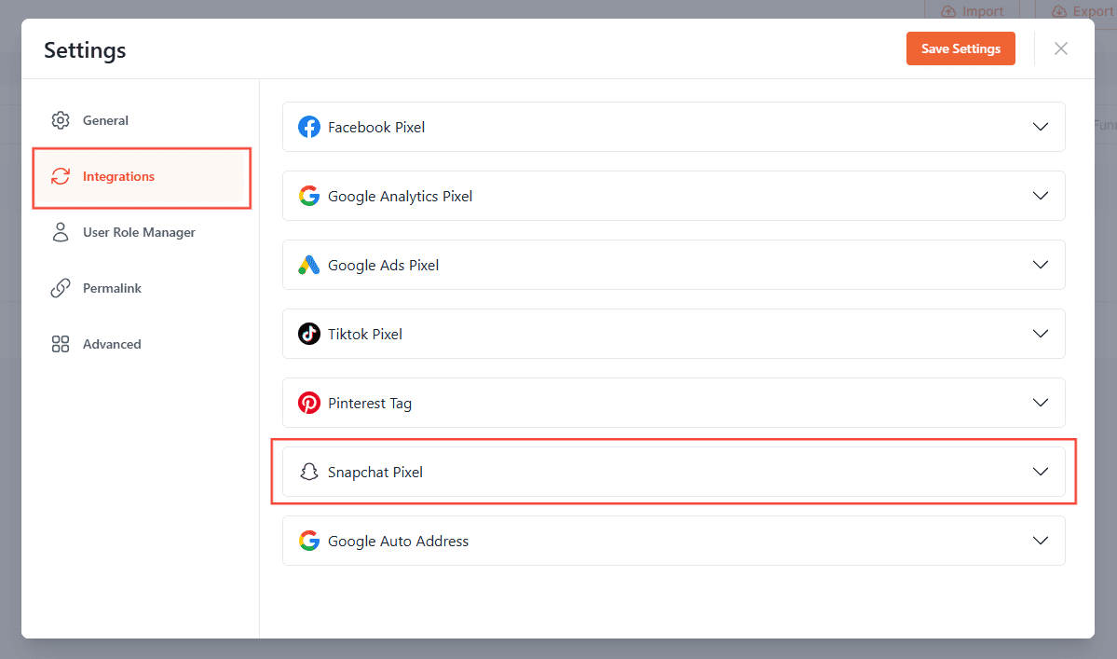Viewport: 1117px width, 659px height.
Task: Click the Tiktok Pixel logo icon
Action: pyautogui.click(x=309, y=334)
